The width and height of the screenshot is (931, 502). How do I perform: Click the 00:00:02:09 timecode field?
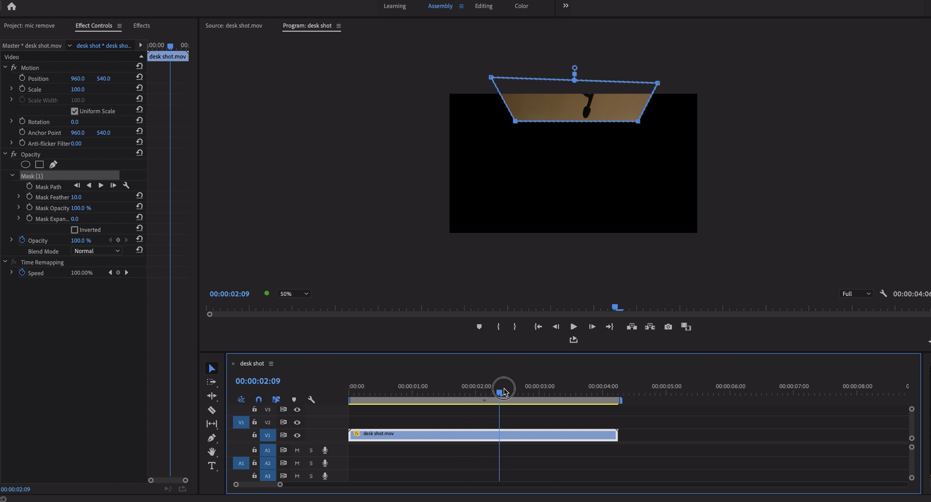pos(258,381)
